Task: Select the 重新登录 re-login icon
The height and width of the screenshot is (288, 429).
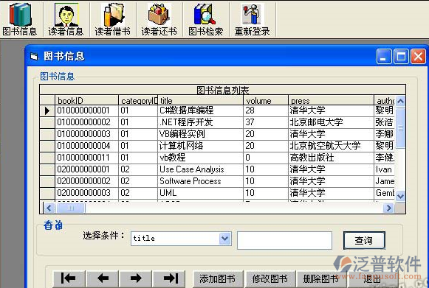Action: (x=252, y=19)
